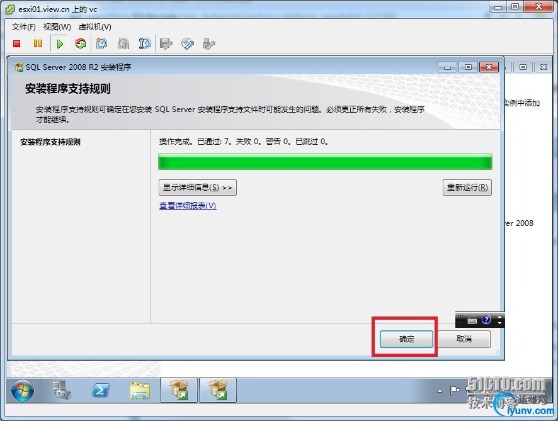Open the 文件(F) menu
Image resolution: width=558 pixels, height=421 pixels.
tap(23, 27)
